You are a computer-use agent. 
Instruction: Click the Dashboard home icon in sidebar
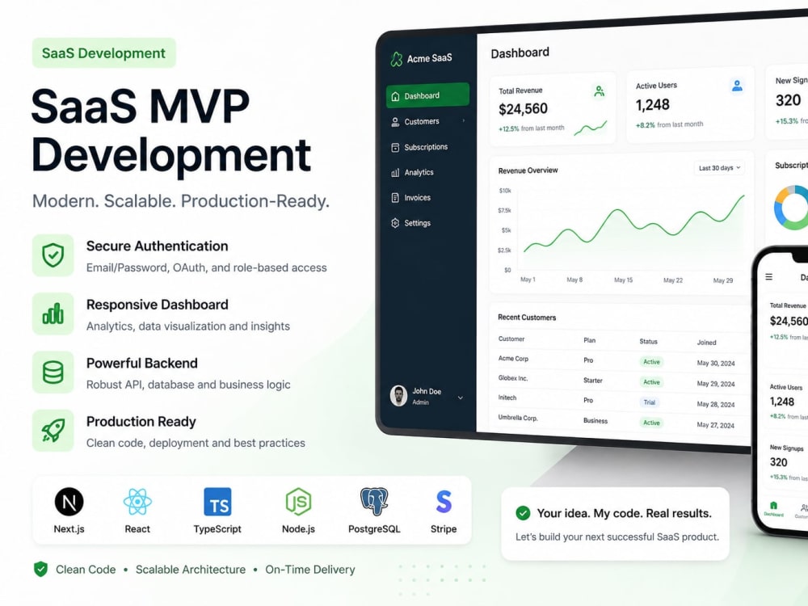click(395, 96)
